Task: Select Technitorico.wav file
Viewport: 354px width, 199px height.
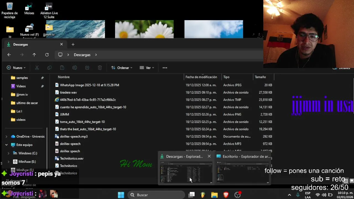Action: [72, 159]
